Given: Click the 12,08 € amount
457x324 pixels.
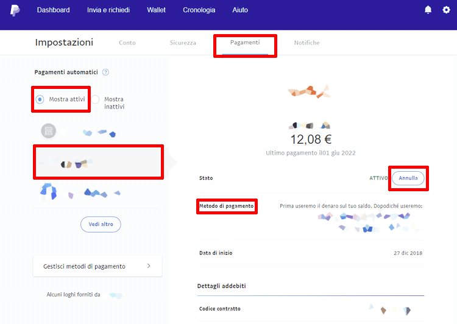Looking at the screenshot, I should (311, 139).
